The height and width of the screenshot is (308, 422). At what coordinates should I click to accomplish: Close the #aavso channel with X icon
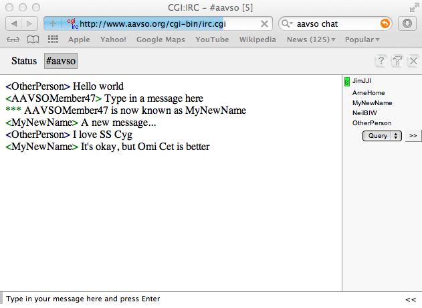(x=413, y=62)
